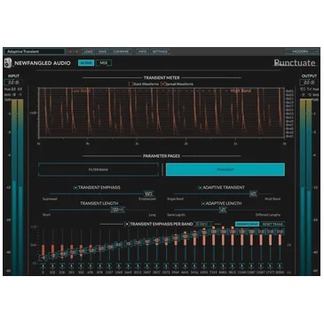This screenshot has height=324, width=324.
Task: Toggle the Adaptive Transient enable box
Action: (x=200, y=187)
